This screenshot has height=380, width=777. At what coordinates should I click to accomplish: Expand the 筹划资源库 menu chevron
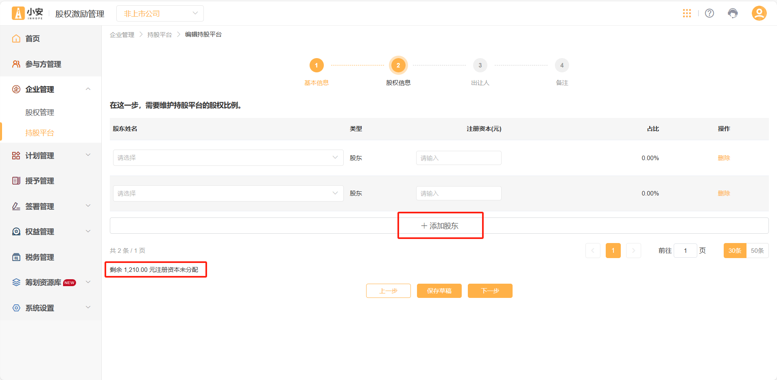point(88,282)
